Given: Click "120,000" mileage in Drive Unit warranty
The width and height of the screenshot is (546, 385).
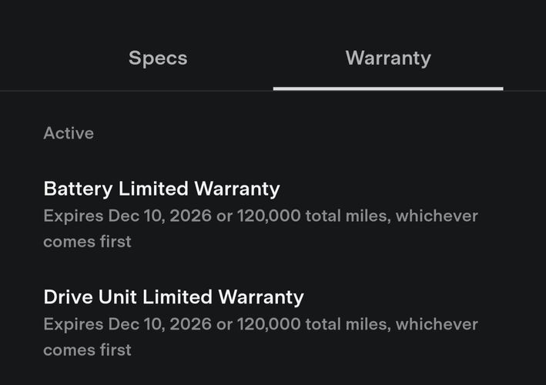Looking at the screenshot, I should tap(269, 324).
